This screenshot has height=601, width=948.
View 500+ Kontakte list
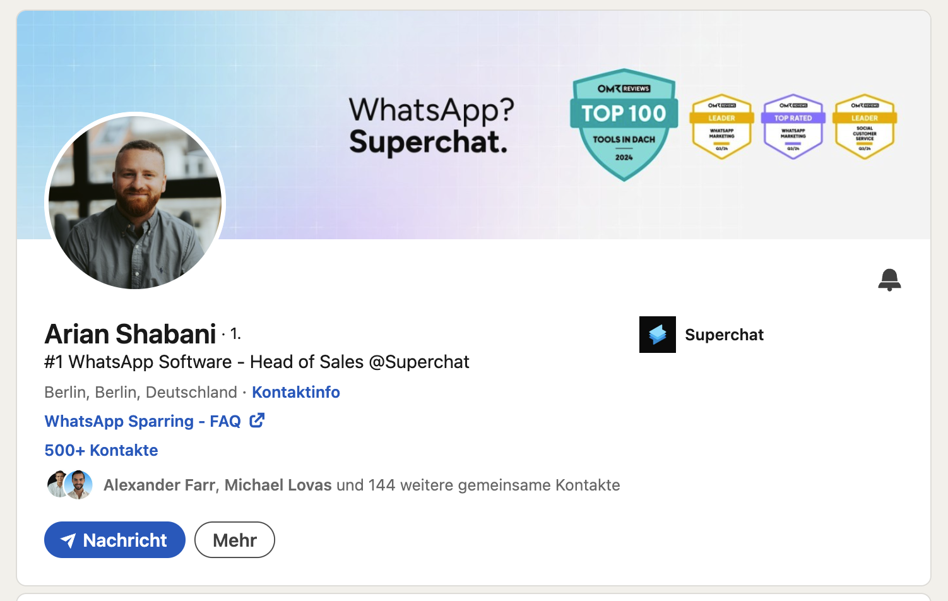tap(101, 450)
